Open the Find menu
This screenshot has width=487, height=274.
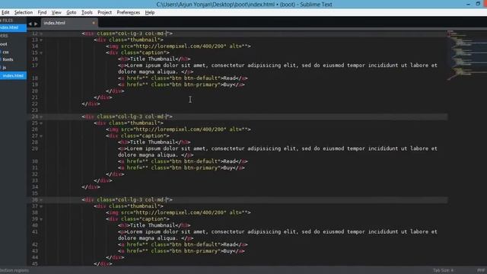tap(42, 12)
